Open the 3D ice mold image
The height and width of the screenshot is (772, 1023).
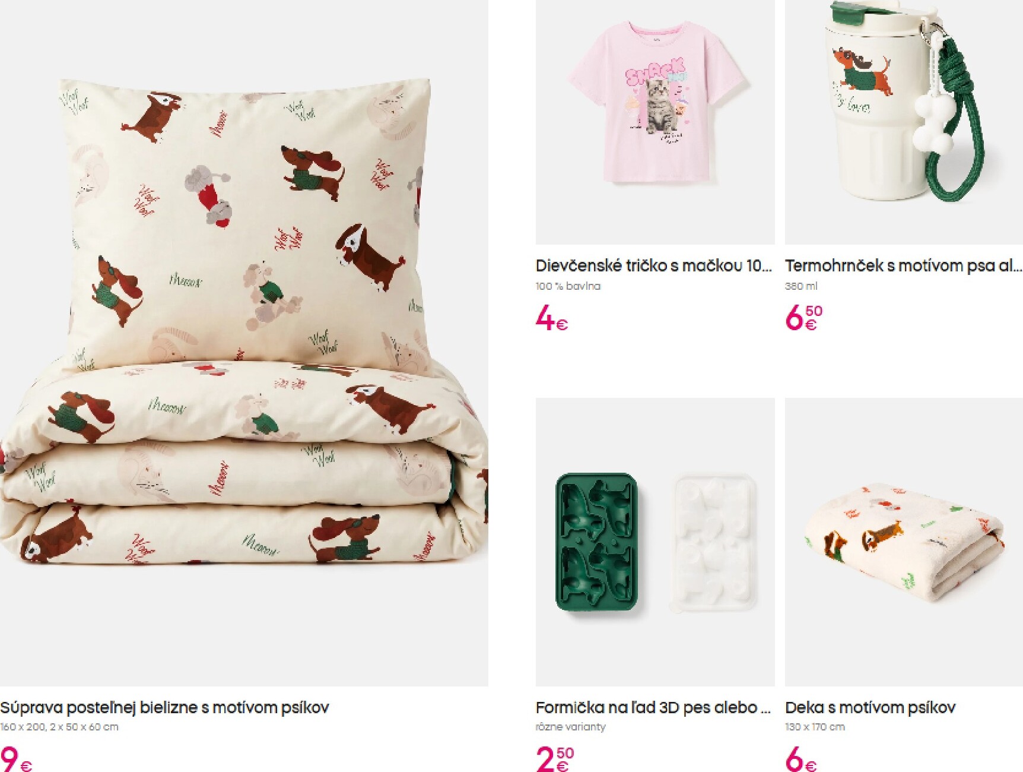point(655,542)
